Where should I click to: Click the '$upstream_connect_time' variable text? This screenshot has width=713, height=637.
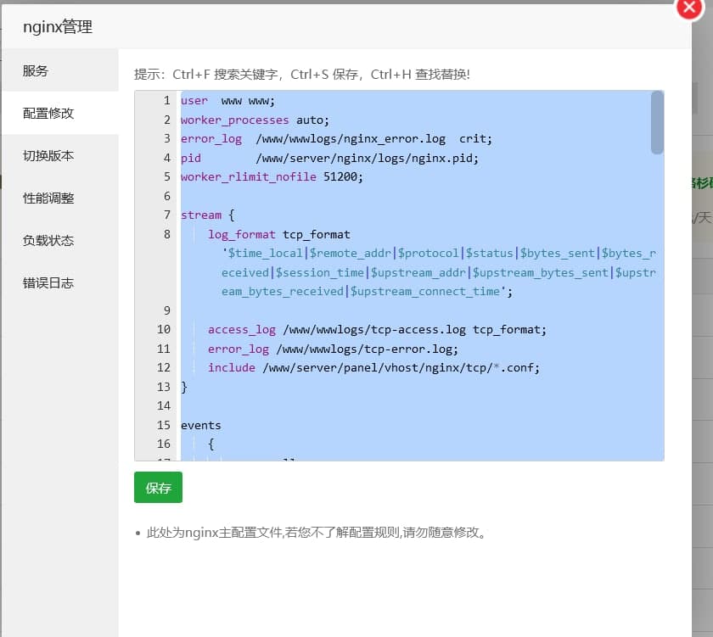pyautogui.click(x=425, y=291)
